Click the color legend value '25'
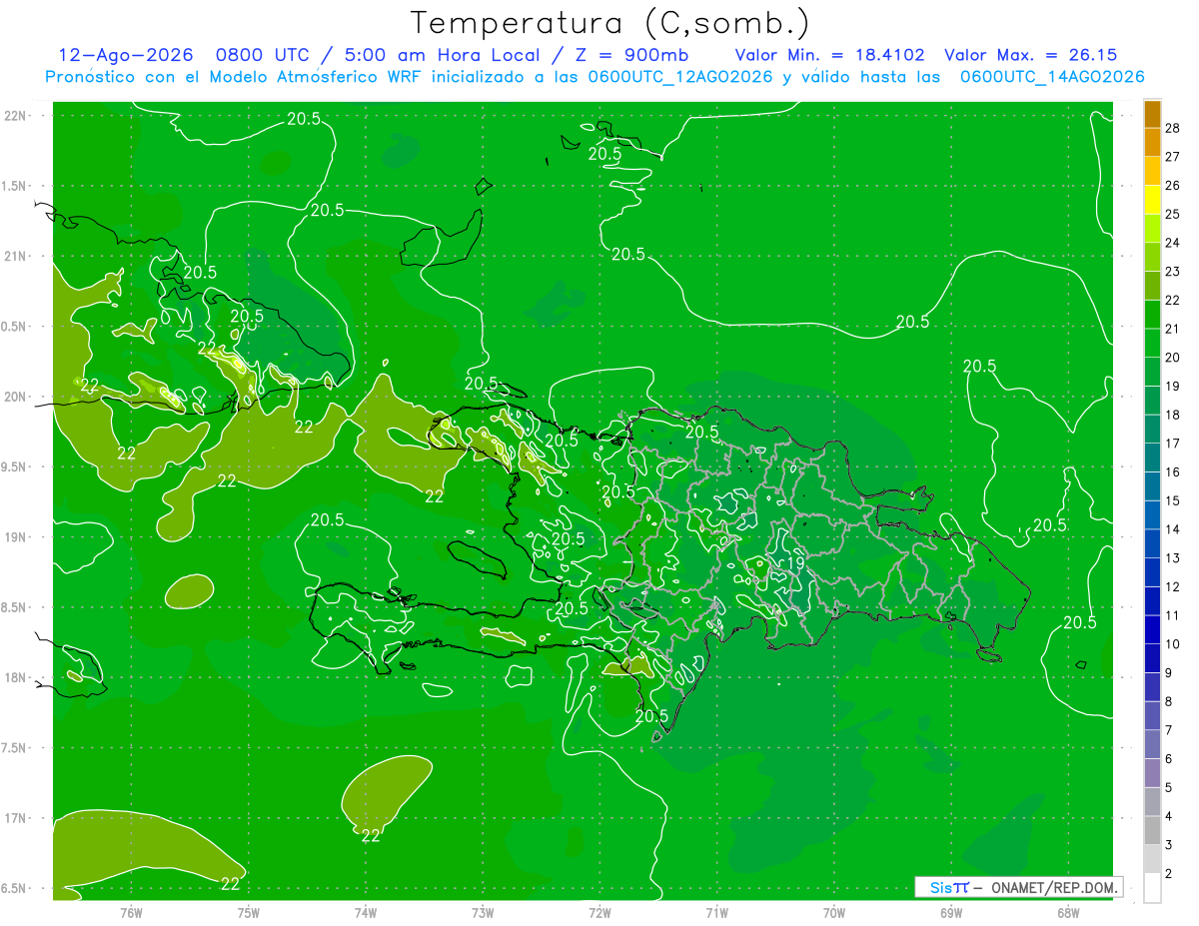Screen dimensions: 1199x926 [1172, 214]
